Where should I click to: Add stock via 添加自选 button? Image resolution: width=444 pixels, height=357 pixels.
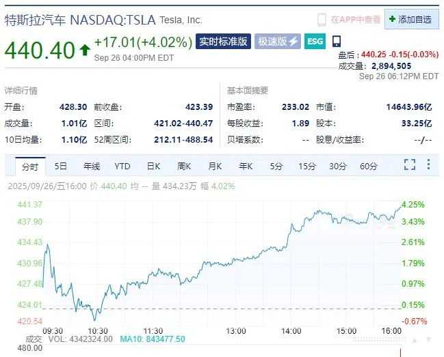411,20
